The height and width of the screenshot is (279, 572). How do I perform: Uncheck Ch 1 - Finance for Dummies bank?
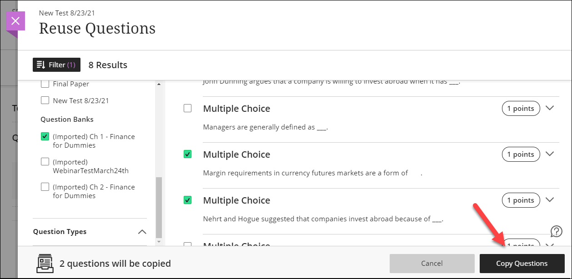[x=45, y=136]
